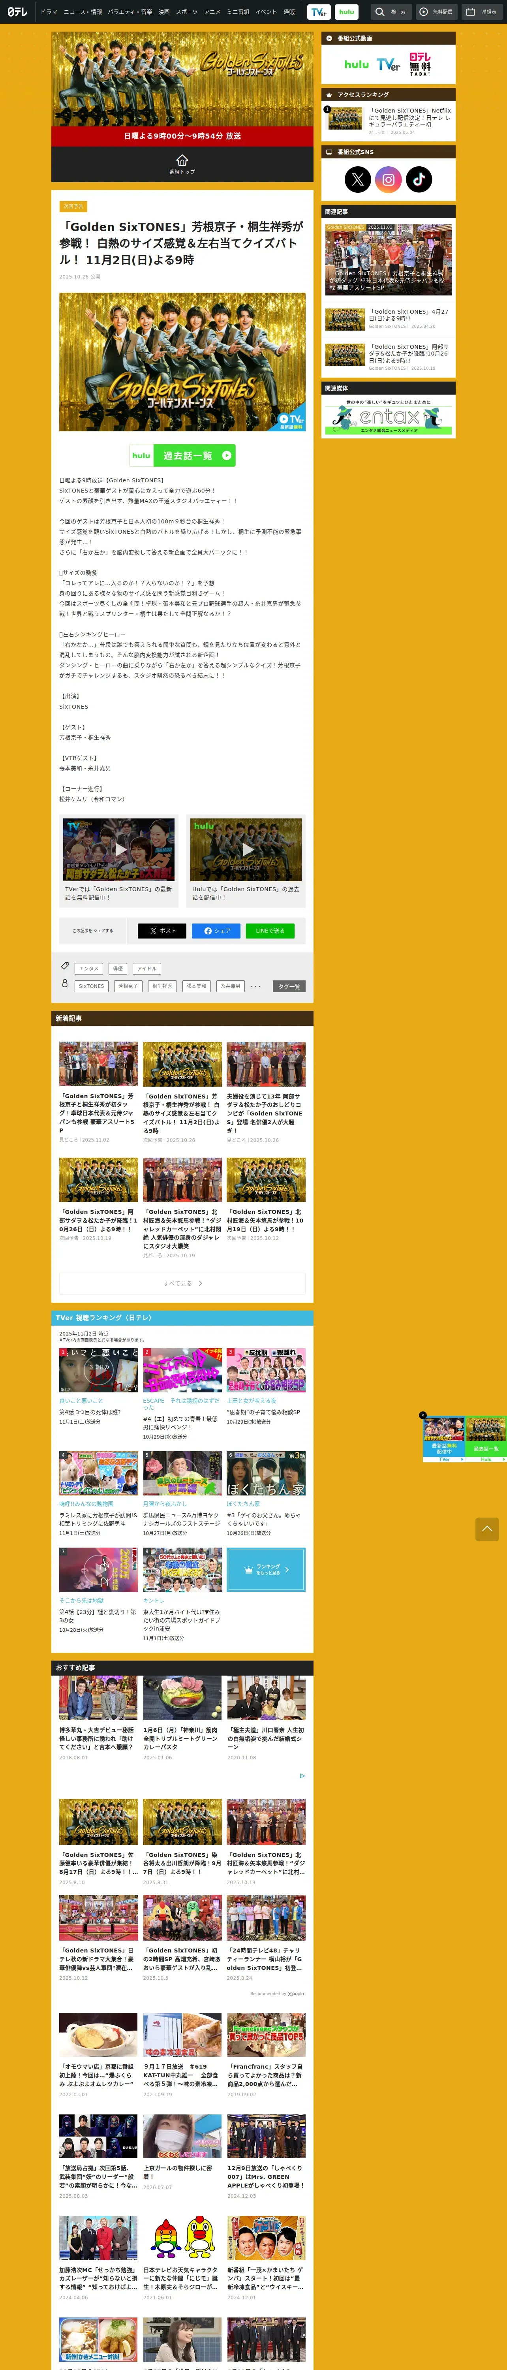Image resolution: width=507 pixels, height=2370 pixels.
Task: Click the floating 最新話無料配信中 TVer banner
Action: (445, 1440)
